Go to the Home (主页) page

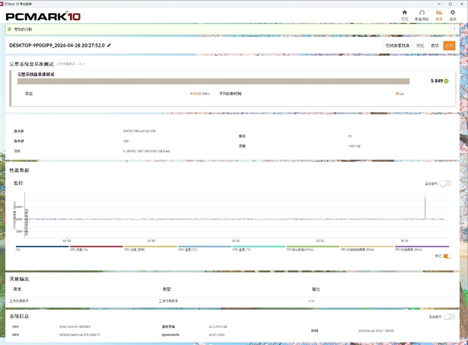tap(404, 15)
